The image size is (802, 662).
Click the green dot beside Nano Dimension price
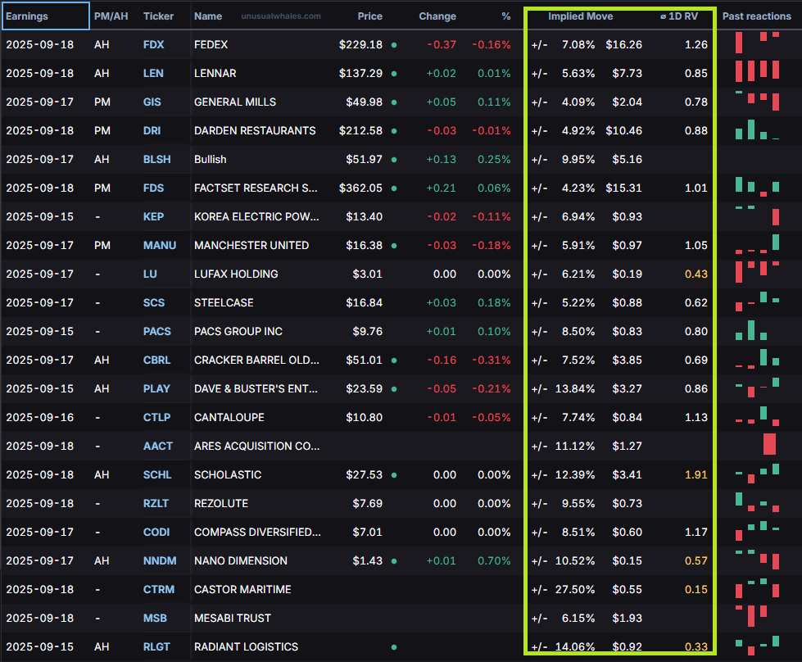(394, 560)
